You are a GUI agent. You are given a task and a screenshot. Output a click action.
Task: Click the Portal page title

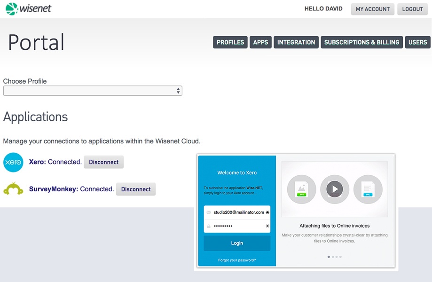pos(36,42)
